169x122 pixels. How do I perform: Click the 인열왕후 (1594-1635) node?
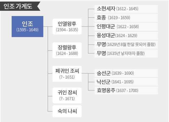67,26
